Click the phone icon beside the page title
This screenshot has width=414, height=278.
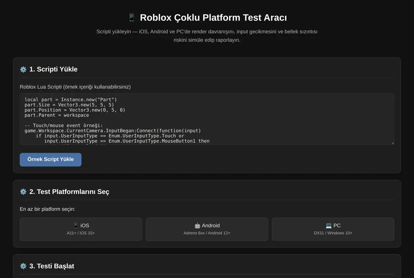pyautogui.click(x=131, y=18)
